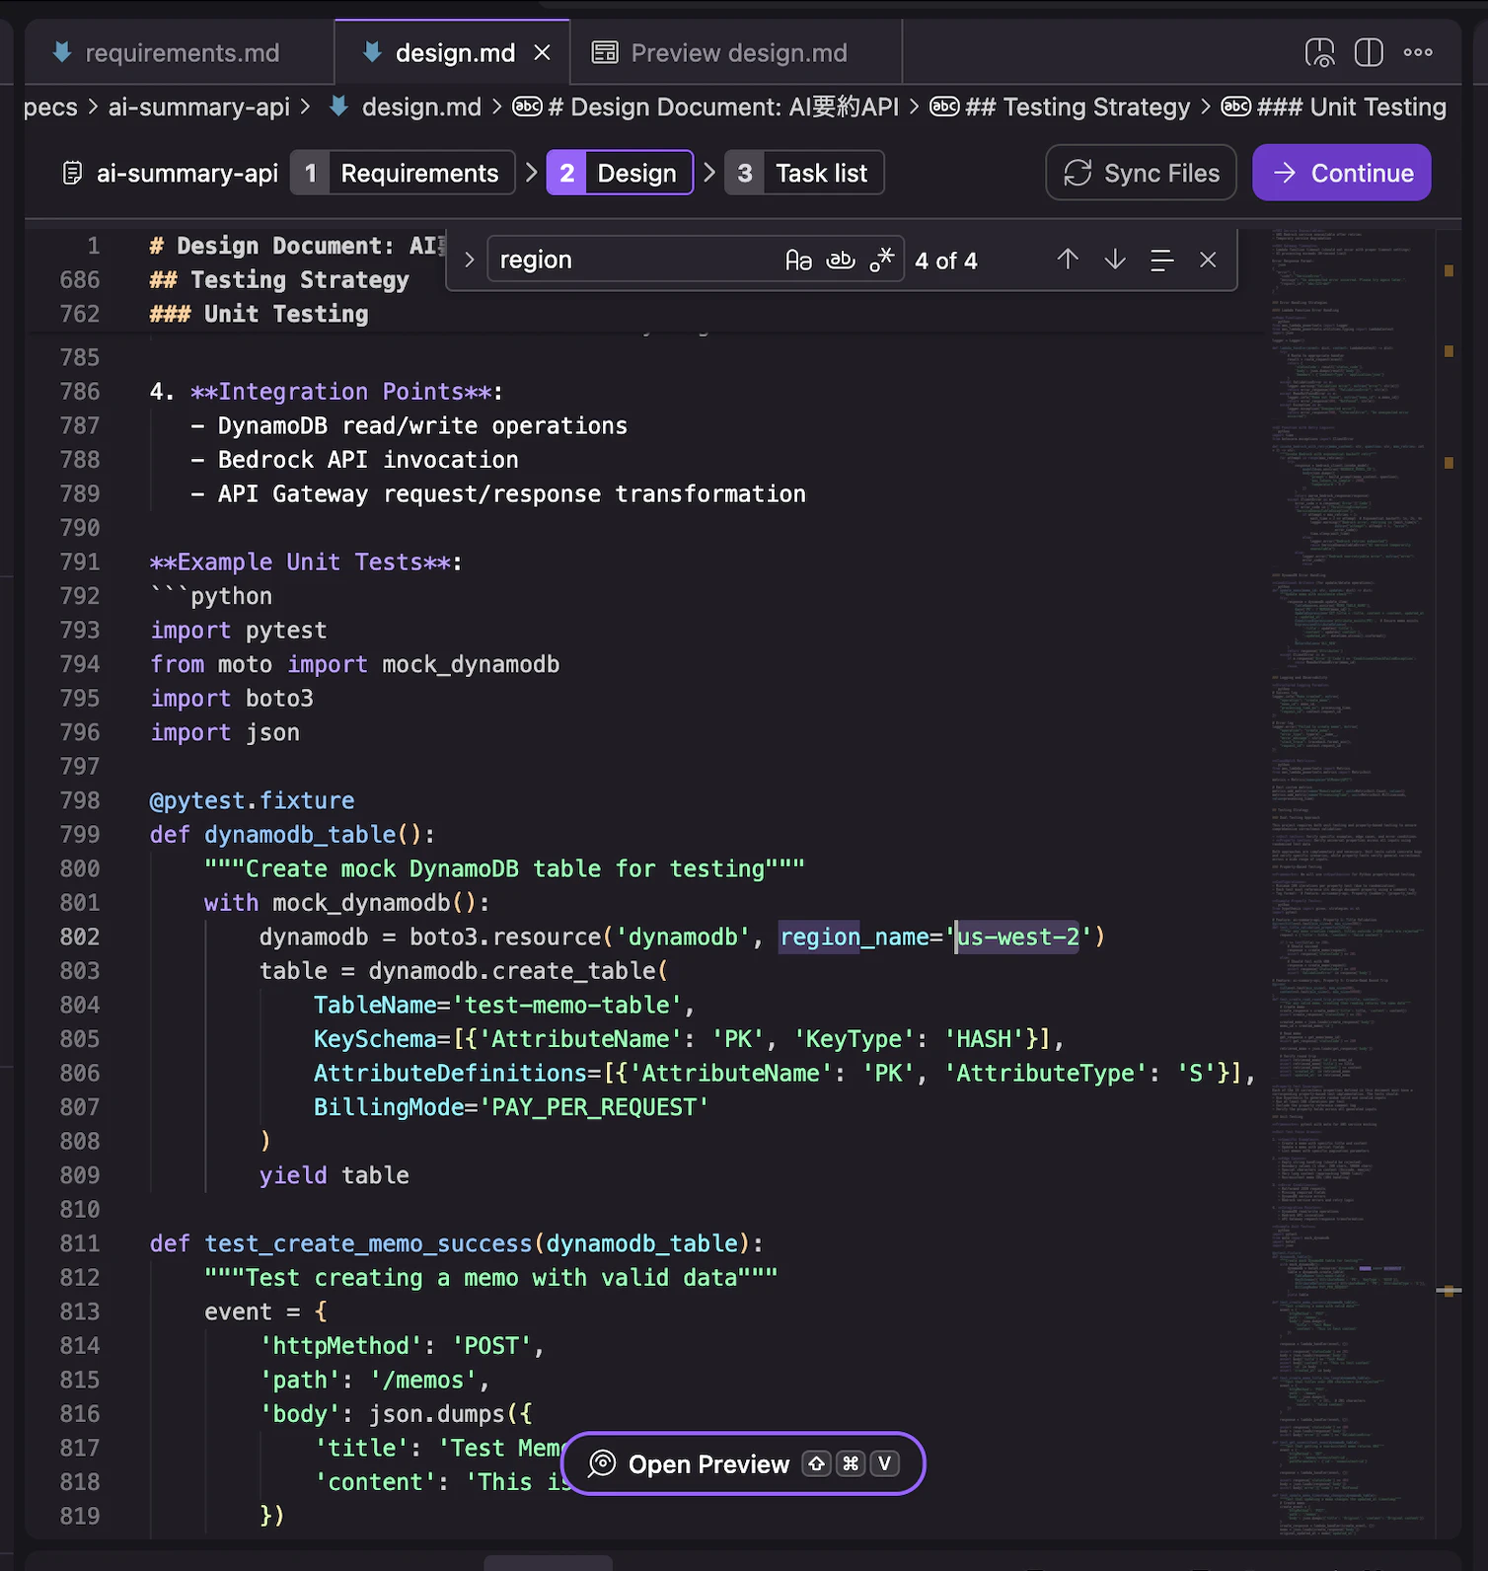Open the editor More Actions menu
1488x1571 pixels.
(x=1418, y=52)
